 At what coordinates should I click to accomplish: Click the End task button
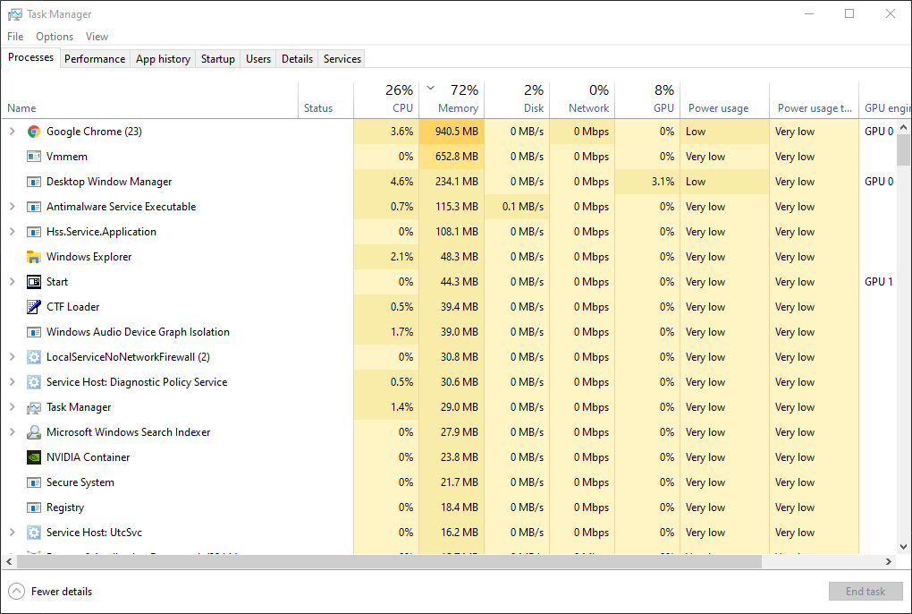coord(866,591)
